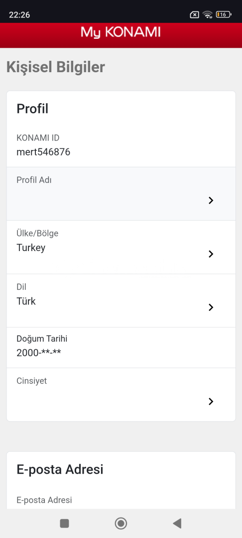Select the Profil Adı label
Screen dimensions: 242x538
tap(34, 180)
